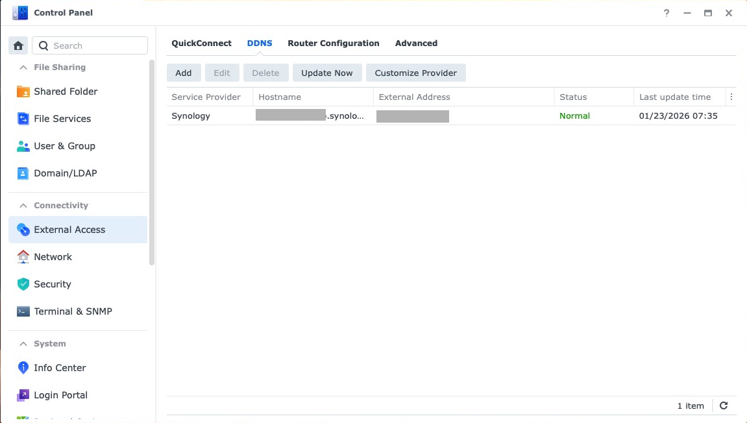
Task: Open Domain/LDAP settings
Action: point(65,173)
